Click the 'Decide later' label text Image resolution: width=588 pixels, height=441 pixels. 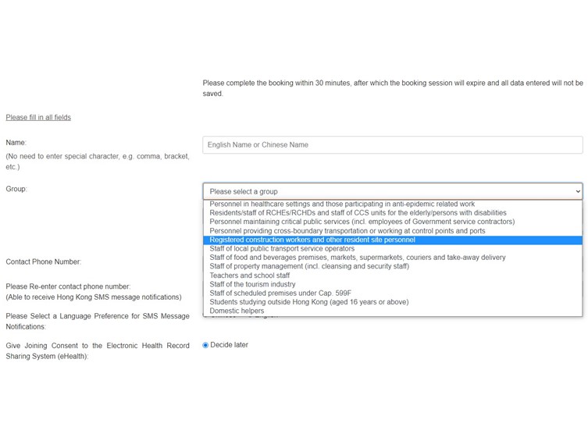[229, 345]
